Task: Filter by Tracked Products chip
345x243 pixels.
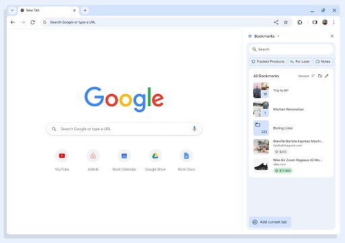Action: (268, 62)
